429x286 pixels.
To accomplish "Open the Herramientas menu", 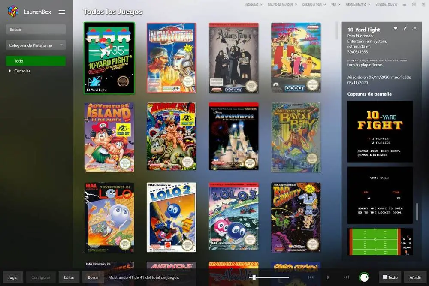I will [x=358, y=4].
